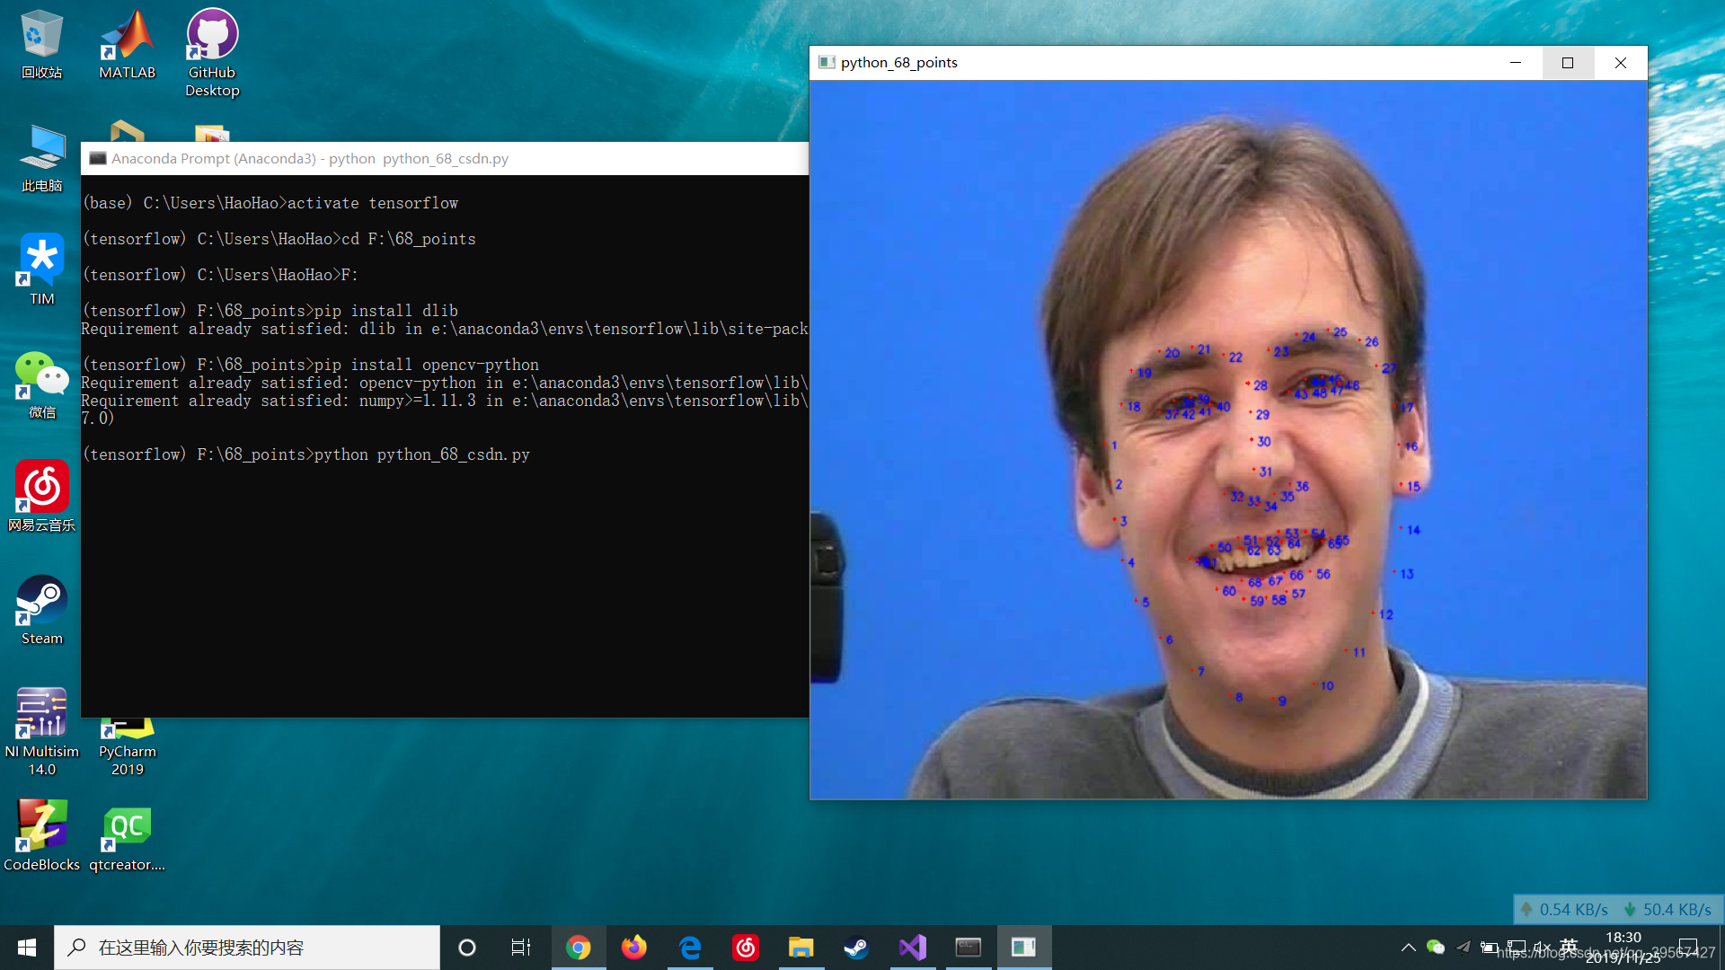Open the Windows Start menu

(27, 948)
